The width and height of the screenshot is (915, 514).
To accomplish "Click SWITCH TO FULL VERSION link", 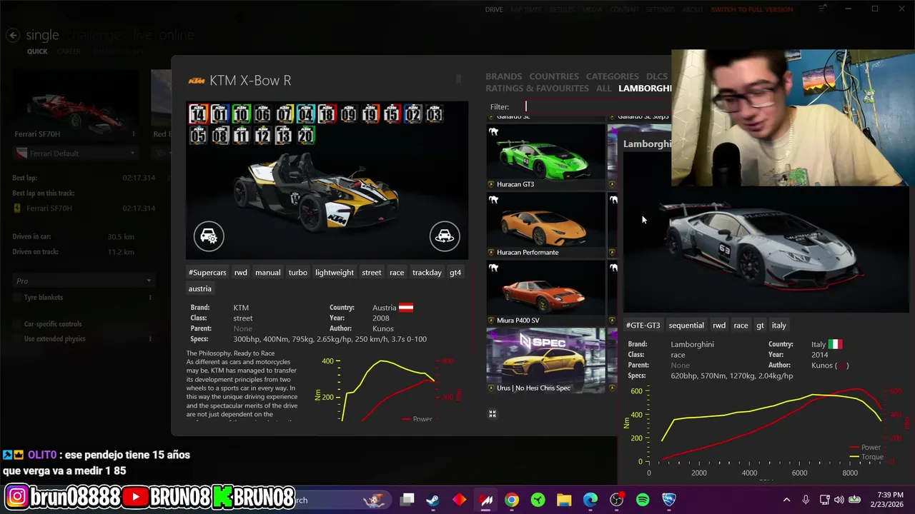I will tap(752, 10).
